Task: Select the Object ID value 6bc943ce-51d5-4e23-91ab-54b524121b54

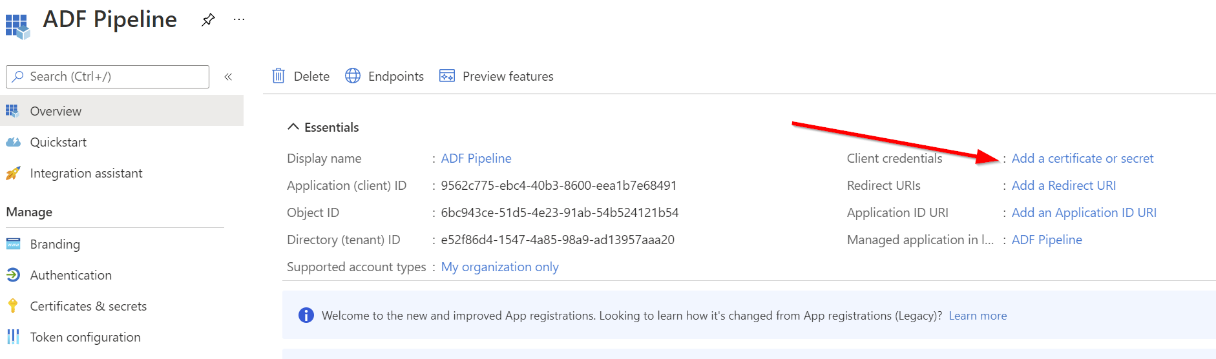Action: click(560, 212)
